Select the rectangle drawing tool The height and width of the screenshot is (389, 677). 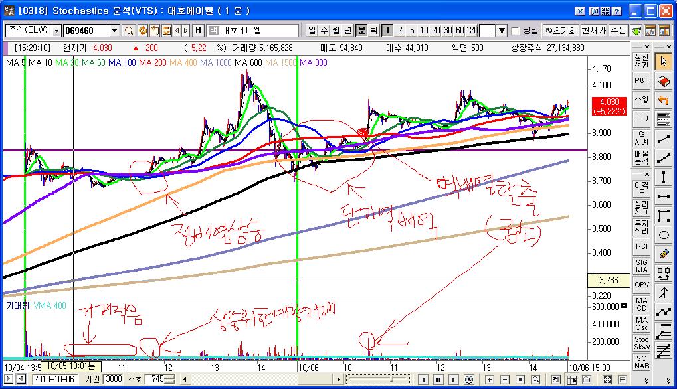pyautogui.click(x=663, y=215)
